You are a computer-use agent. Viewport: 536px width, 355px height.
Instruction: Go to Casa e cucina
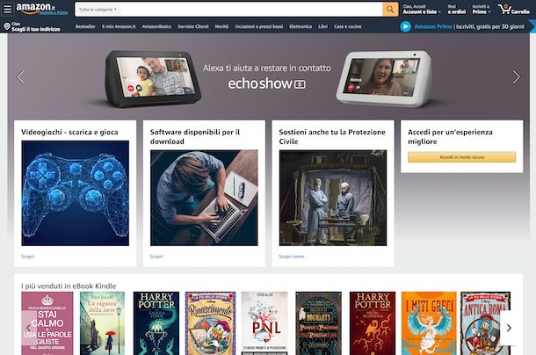click(x=348, y=26)
